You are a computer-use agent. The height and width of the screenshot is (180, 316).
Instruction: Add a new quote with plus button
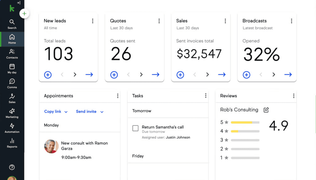[x=114, y=75]
